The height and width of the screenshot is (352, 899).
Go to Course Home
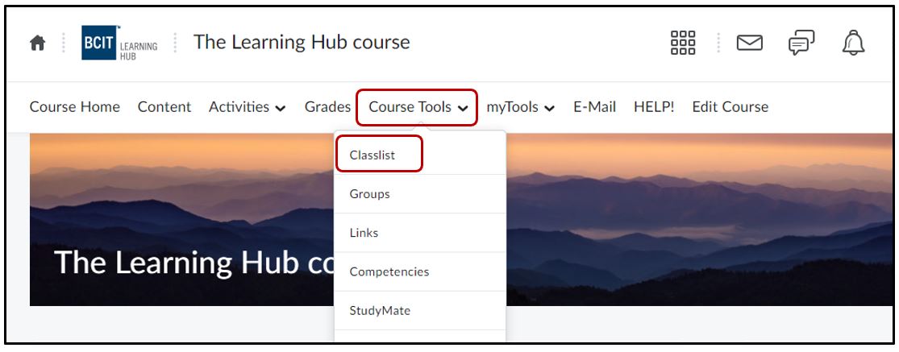click(74, 107)
